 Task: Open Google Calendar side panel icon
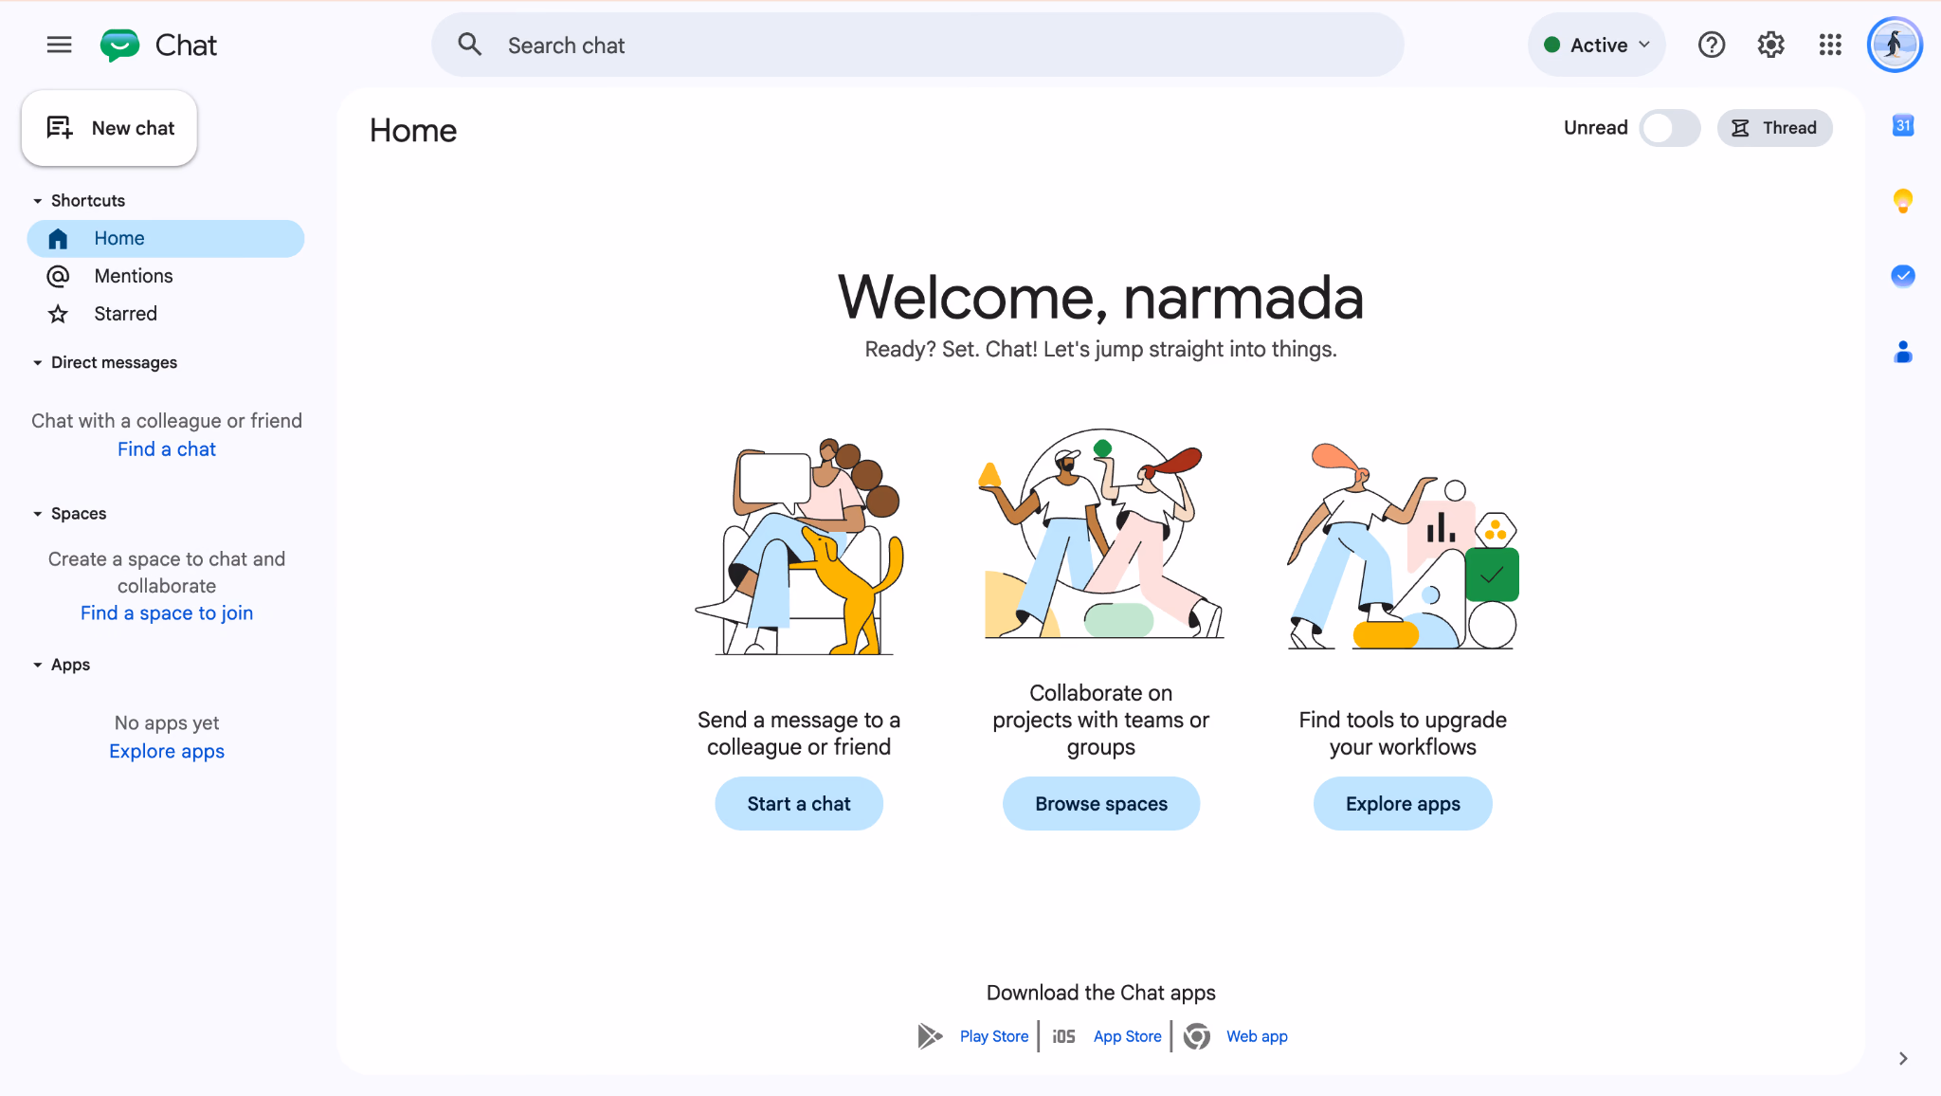click(x=1903, y=125)
